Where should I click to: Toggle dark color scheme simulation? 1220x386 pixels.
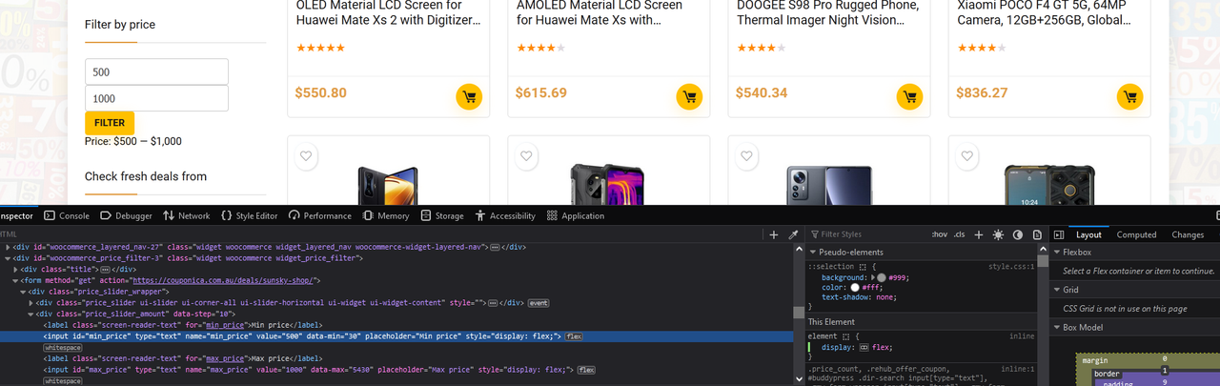pos(1017,234)
